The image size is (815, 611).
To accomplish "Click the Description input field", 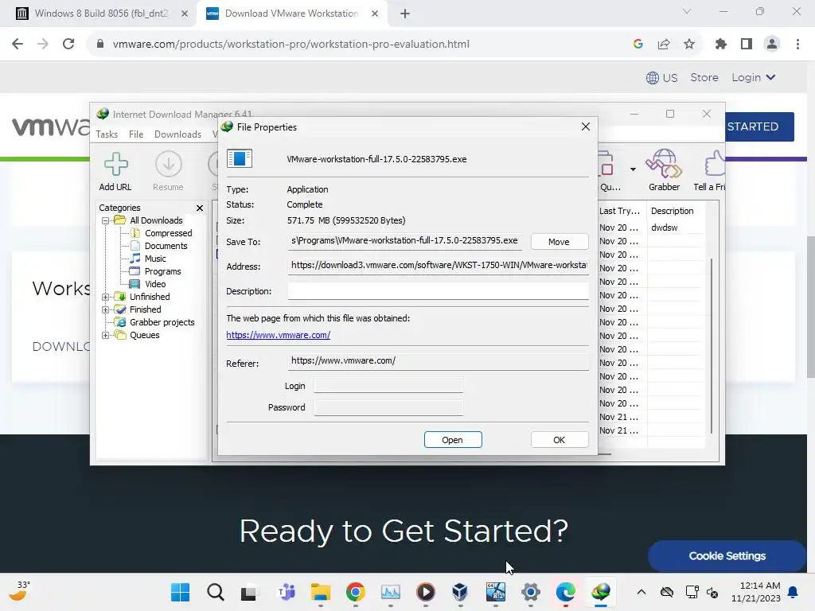I will tap(439, 291).
